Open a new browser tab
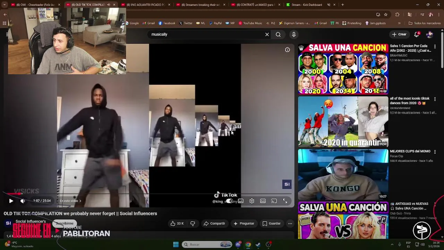The image size is (444, 250). coord(343,5)
